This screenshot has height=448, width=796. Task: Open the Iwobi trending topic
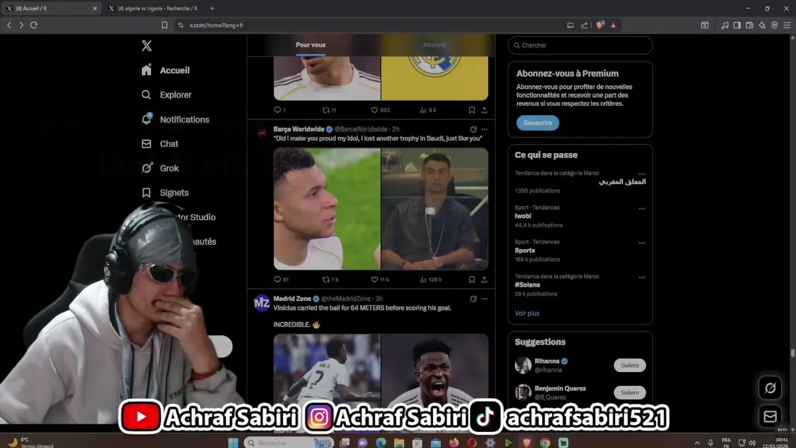pyautogui.click(x=522, y=216)
